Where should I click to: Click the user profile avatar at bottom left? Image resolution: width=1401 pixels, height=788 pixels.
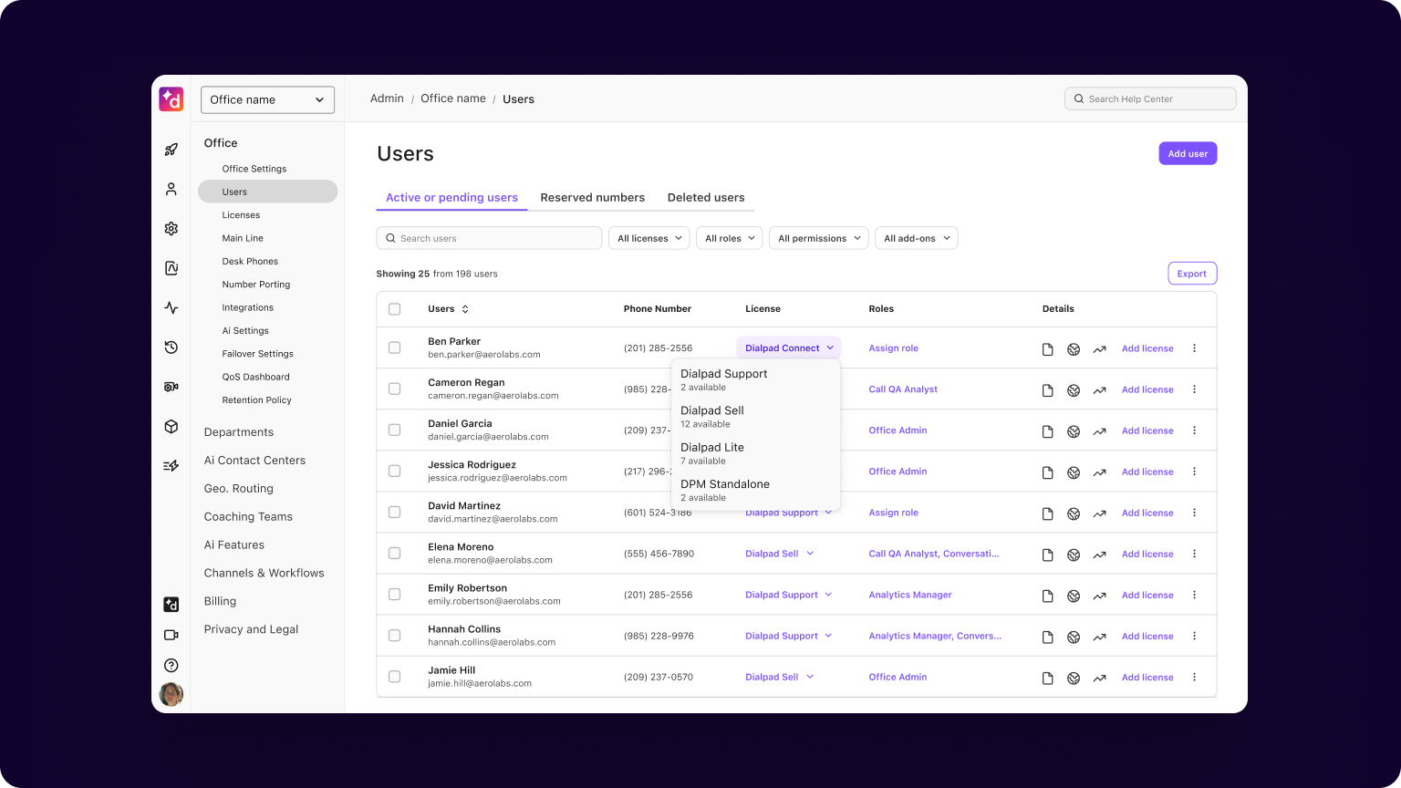click(x=171, y=694)
